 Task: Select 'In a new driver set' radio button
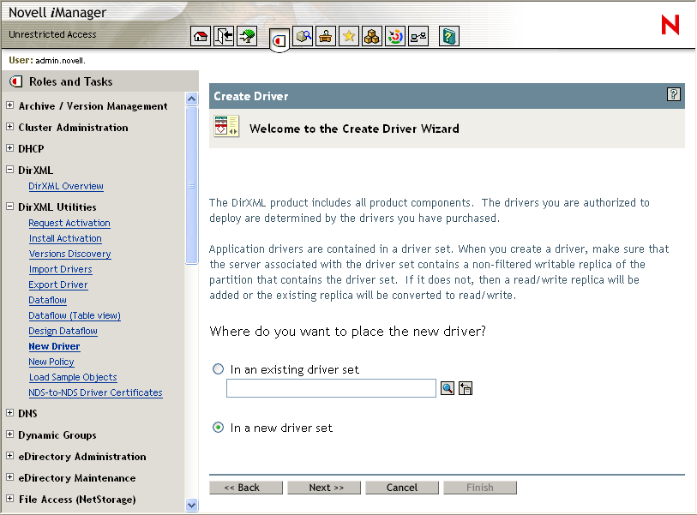coord(217,427)
